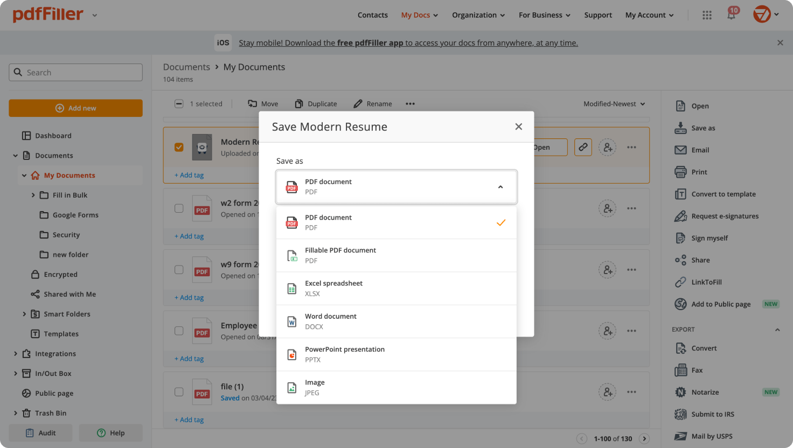793x448 pixels.
Task: Click the Print icon in the right panel
Action: (x=680, y=172)
